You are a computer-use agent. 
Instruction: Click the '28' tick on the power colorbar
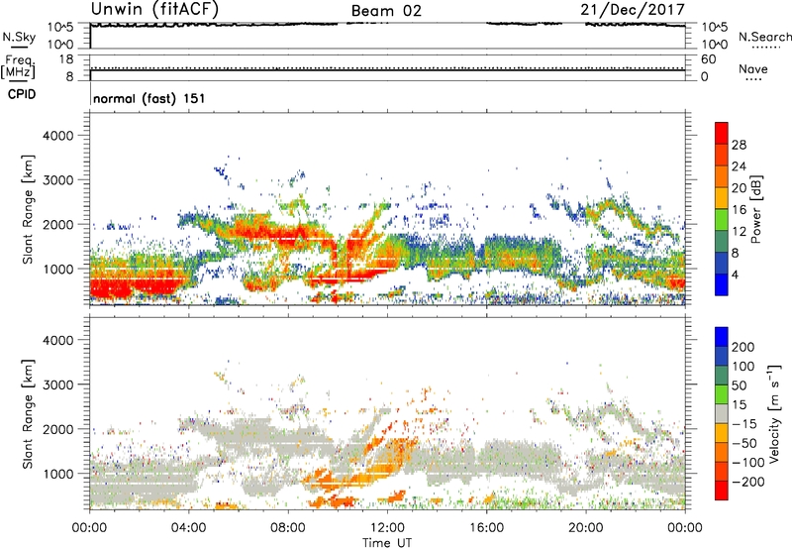(739, 145)
